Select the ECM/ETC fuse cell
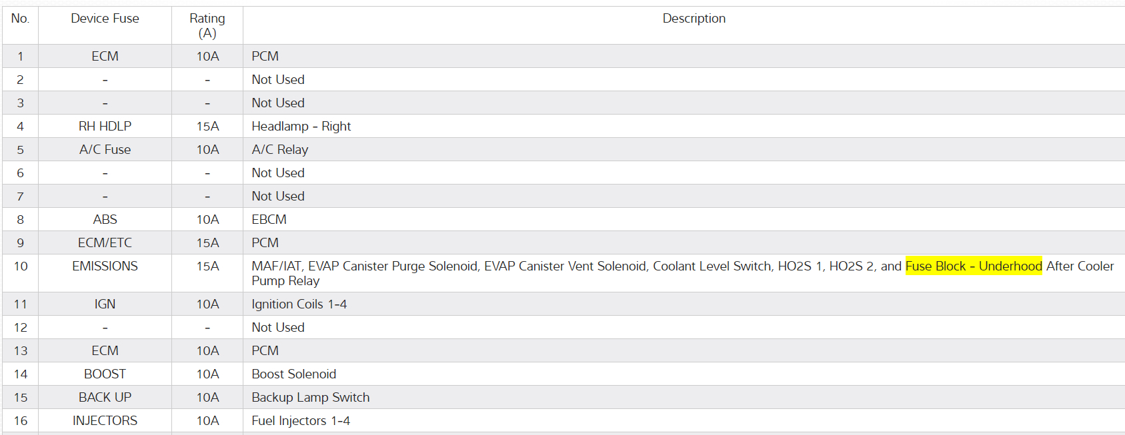The height and width of the screenshot is (435, 1125). coord(105,243)
